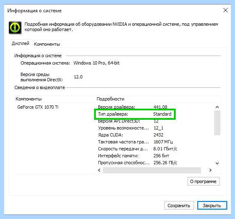235x219 pixels.
Task: Select the Версия драйвера row
Action: [133, 107]
